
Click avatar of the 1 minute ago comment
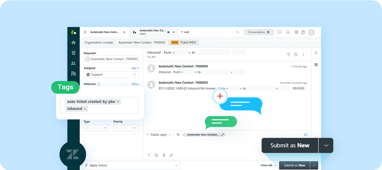tap(151, 69)
